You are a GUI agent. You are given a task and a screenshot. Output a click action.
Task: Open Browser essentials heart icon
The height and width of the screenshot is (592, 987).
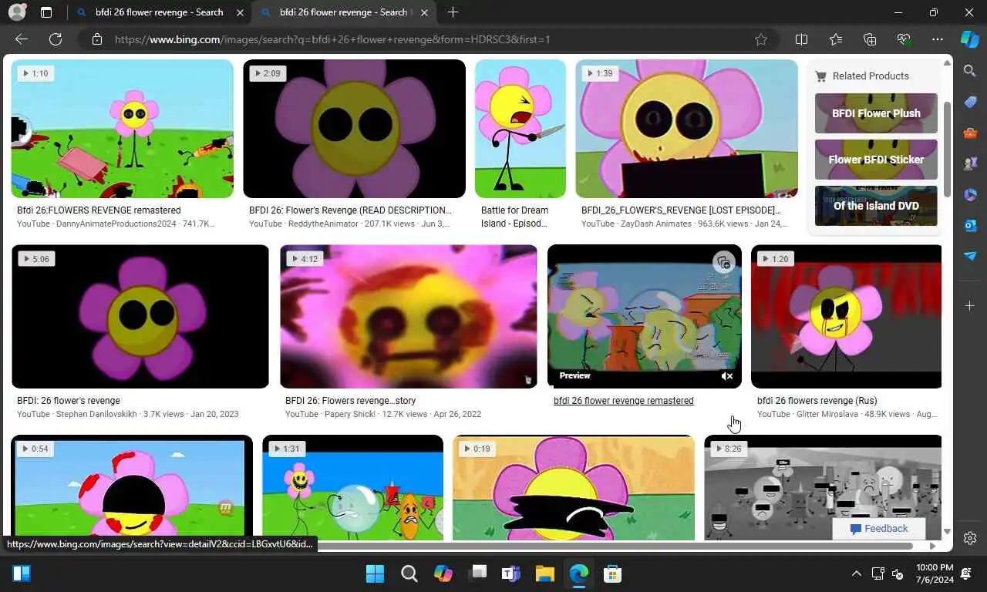pos(904,39)
